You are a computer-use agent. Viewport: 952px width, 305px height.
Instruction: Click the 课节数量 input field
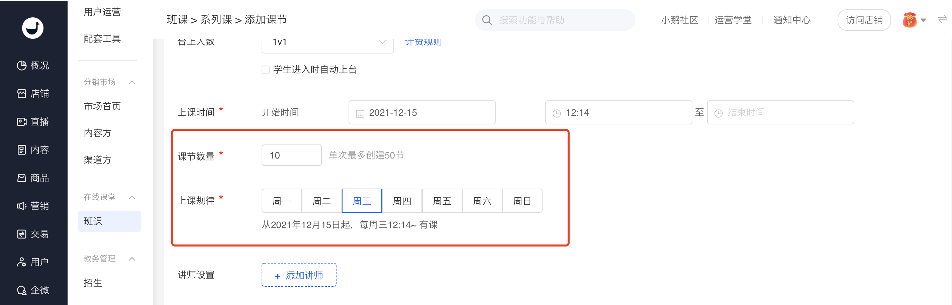tap(291, 155)
